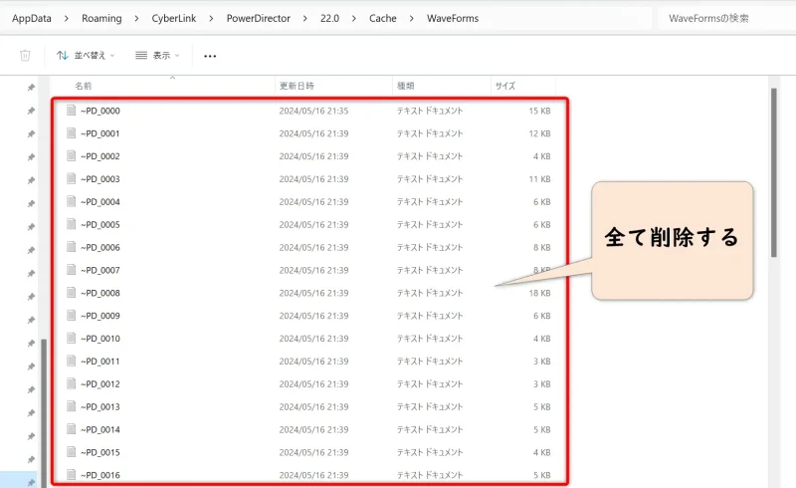
Task: Open the 並べ替え sort menu
Action: (x=86, y=56)
